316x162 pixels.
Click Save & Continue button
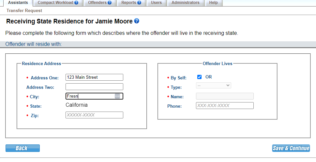(291, 148)
